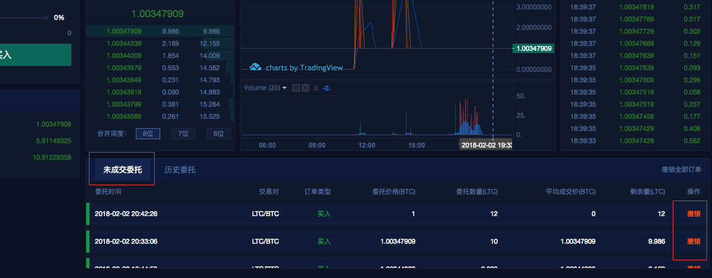Screen dimensions: 712x278
Task: Click the chart price label 1.00347909
Action: [x=533, y=49]
